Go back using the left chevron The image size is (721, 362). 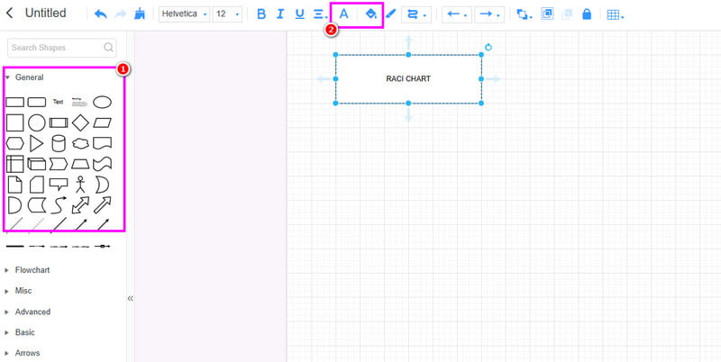click(10, 14)
